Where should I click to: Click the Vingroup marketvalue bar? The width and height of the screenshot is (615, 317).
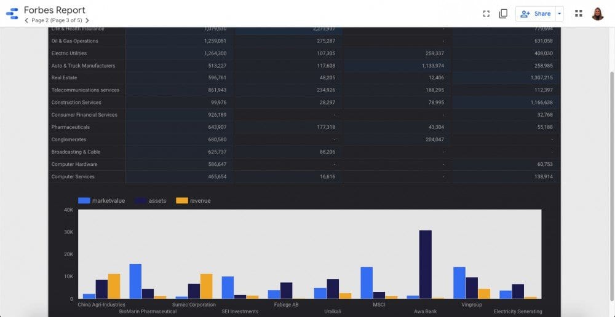pyautogui.click(x=459, y=283)
